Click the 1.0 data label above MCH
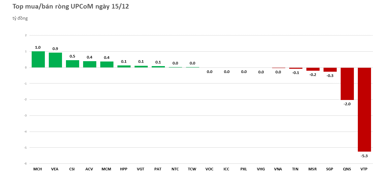Viewport: 373px width, 172px height. [x=38, y=47]
